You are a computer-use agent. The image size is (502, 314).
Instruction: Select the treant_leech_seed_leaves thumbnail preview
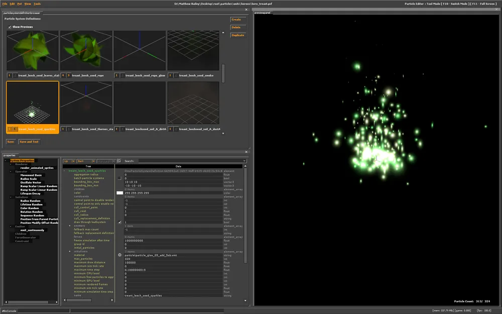click(33, 50)
